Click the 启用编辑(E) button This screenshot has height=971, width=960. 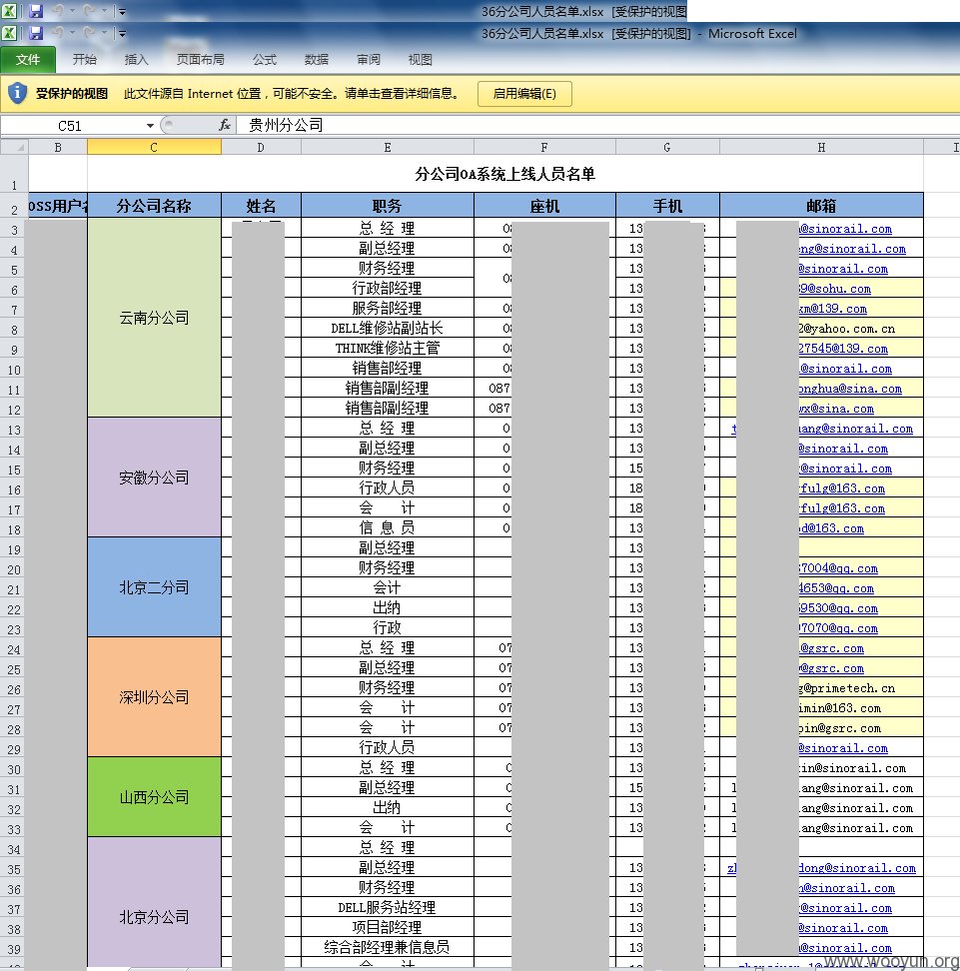coord(524,94)
